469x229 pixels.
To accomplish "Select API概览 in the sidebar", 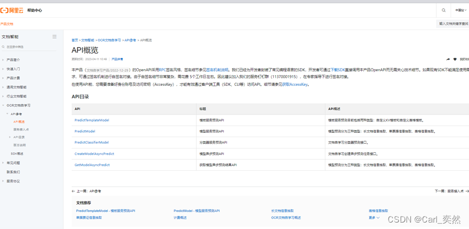I will click(x=19, y=122).
